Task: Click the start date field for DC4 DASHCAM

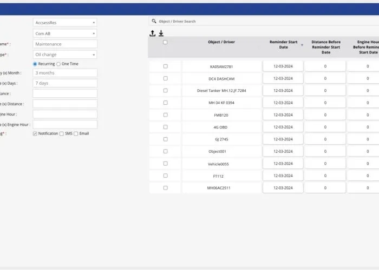Action: click(283, 78)
